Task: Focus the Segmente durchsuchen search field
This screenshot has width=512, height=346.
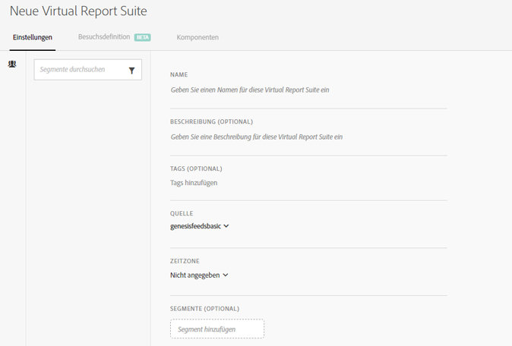Action: (80, 70)
